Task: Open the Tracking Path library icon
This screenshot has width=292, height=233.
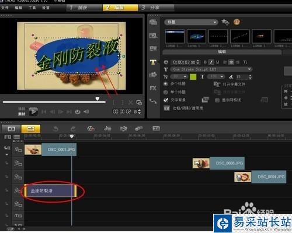Action: coord(153,101)
